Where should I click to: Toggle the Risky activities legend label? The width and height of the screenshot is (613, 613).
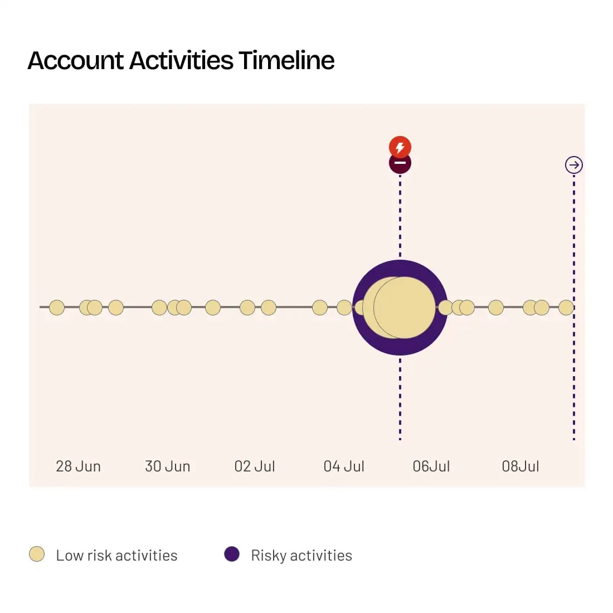click(301, 556)
